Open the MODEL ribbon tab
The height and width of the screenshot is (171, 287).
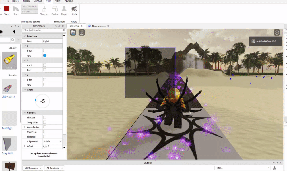[26, 1]
